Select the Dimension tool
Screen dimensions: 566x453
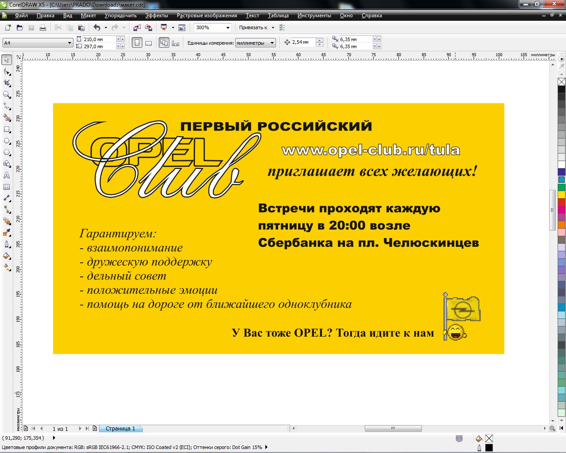7,198
